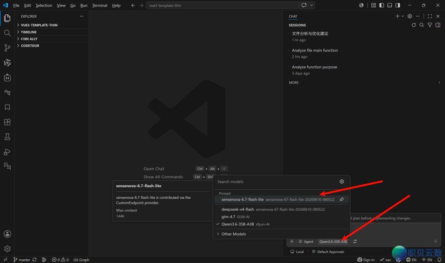Open the Accounts icon in activity bar
Screen dimensions: 445x263
click(7, 234)
